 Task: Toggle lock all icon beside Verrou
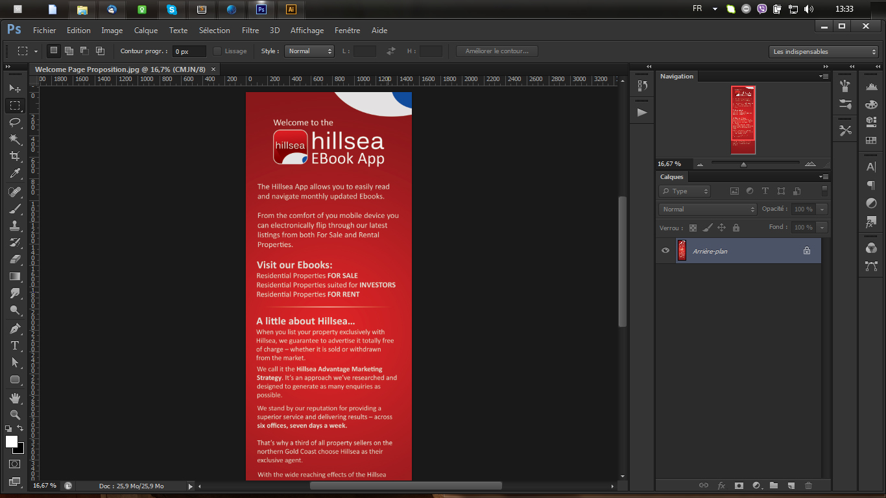(736, 228)
